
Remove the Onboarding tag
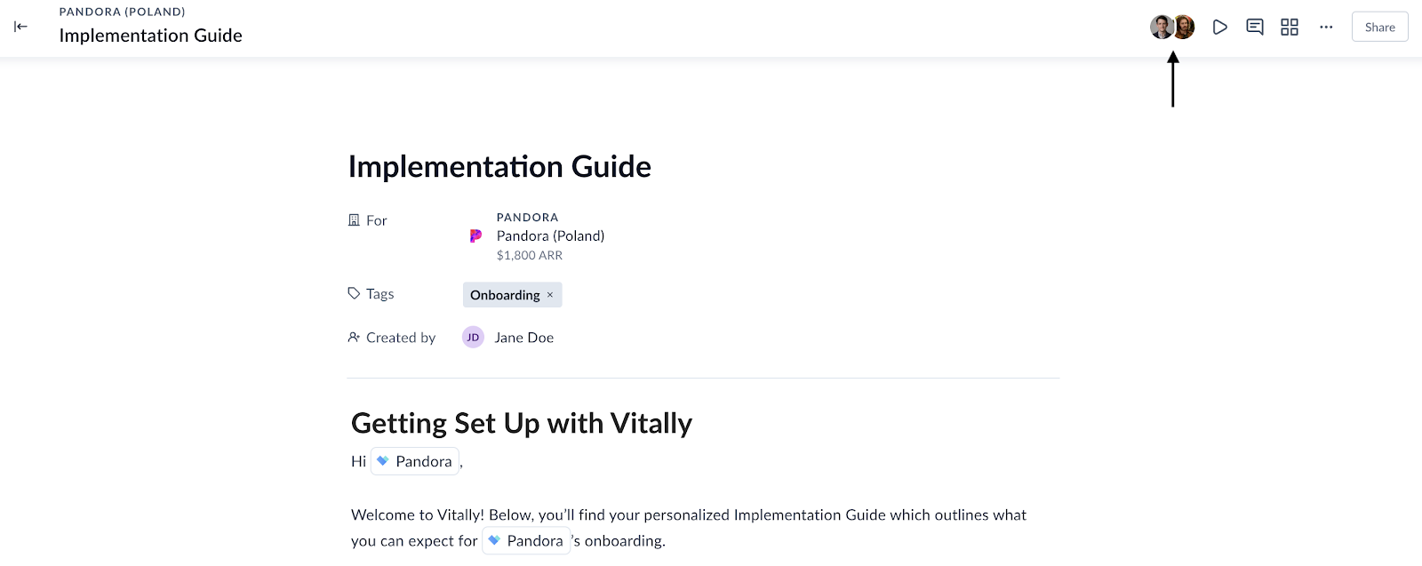[550, 295]
